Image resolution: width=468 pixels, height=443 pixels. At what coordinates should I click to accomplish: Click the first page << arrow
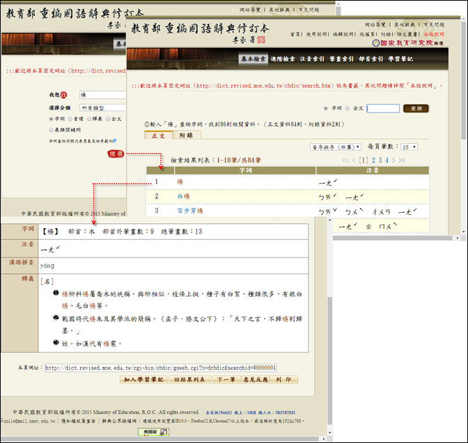345,161
